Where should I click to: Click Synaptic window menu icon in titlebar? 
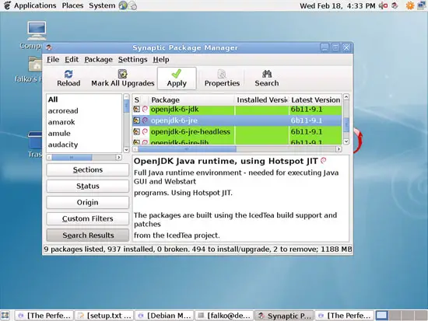49,47
